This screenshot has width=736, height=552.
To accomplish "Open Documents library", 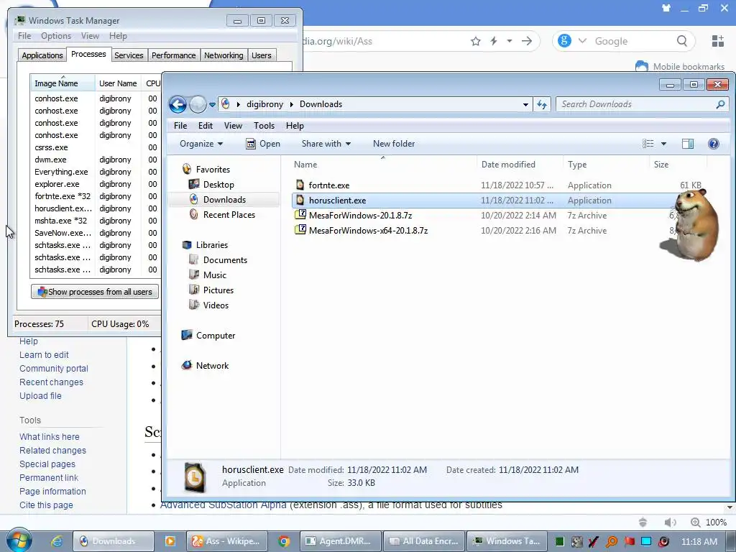I will [225, 260].
